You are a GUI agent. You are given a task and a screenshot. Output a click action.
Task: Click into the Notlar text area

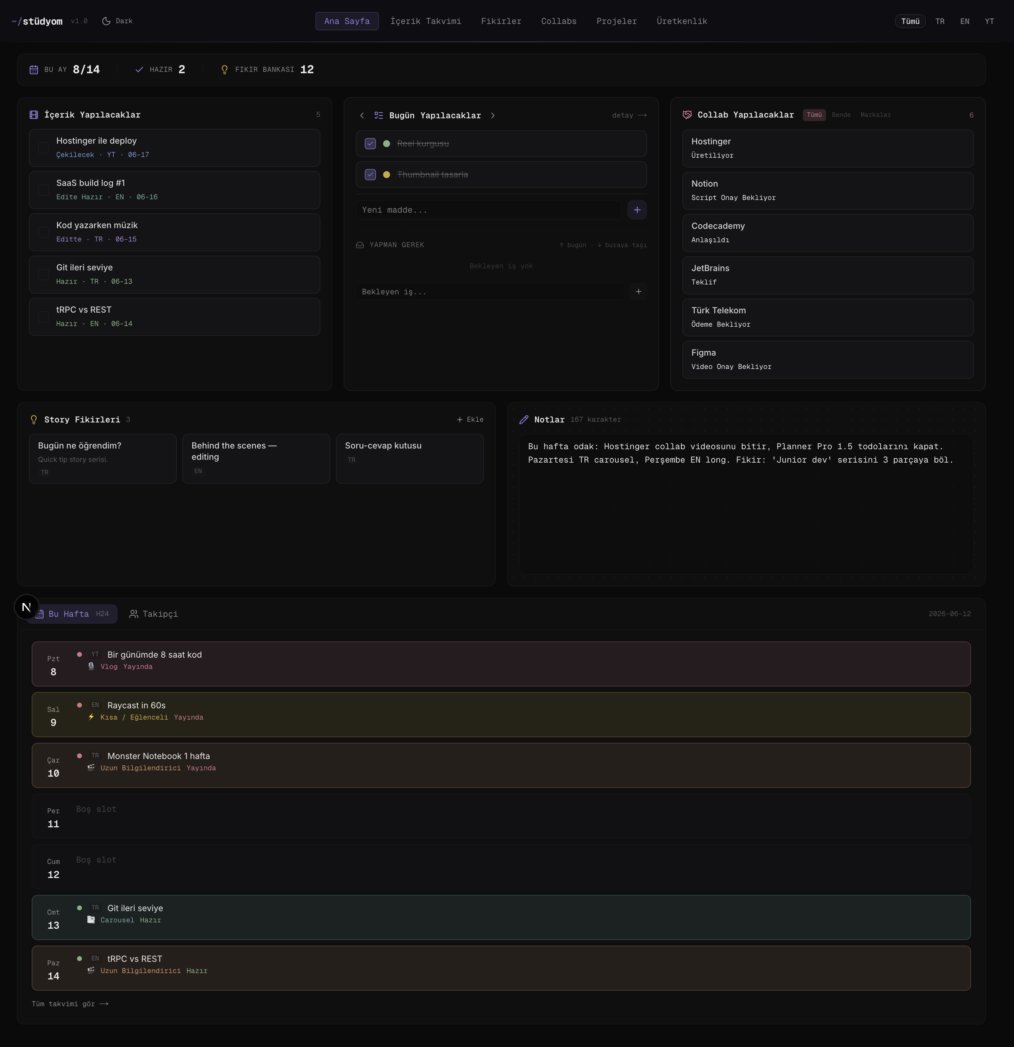pyautogui.click(x=746, y=504)
